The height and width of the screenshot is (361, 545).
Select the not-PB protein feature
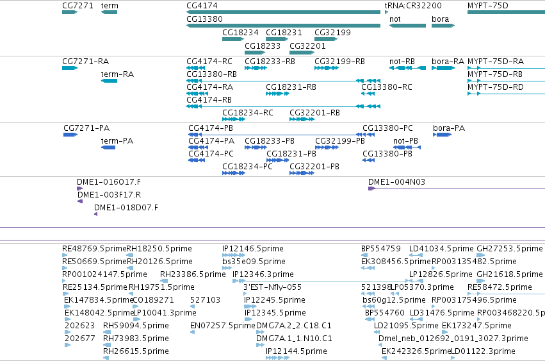click(407, 147)
